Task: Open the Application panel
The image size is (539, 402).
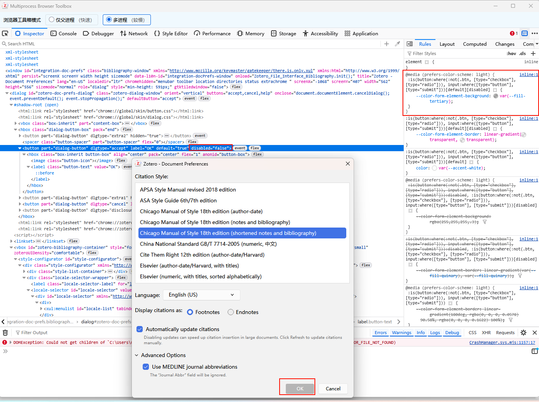Action: click(x=361, y=34)
